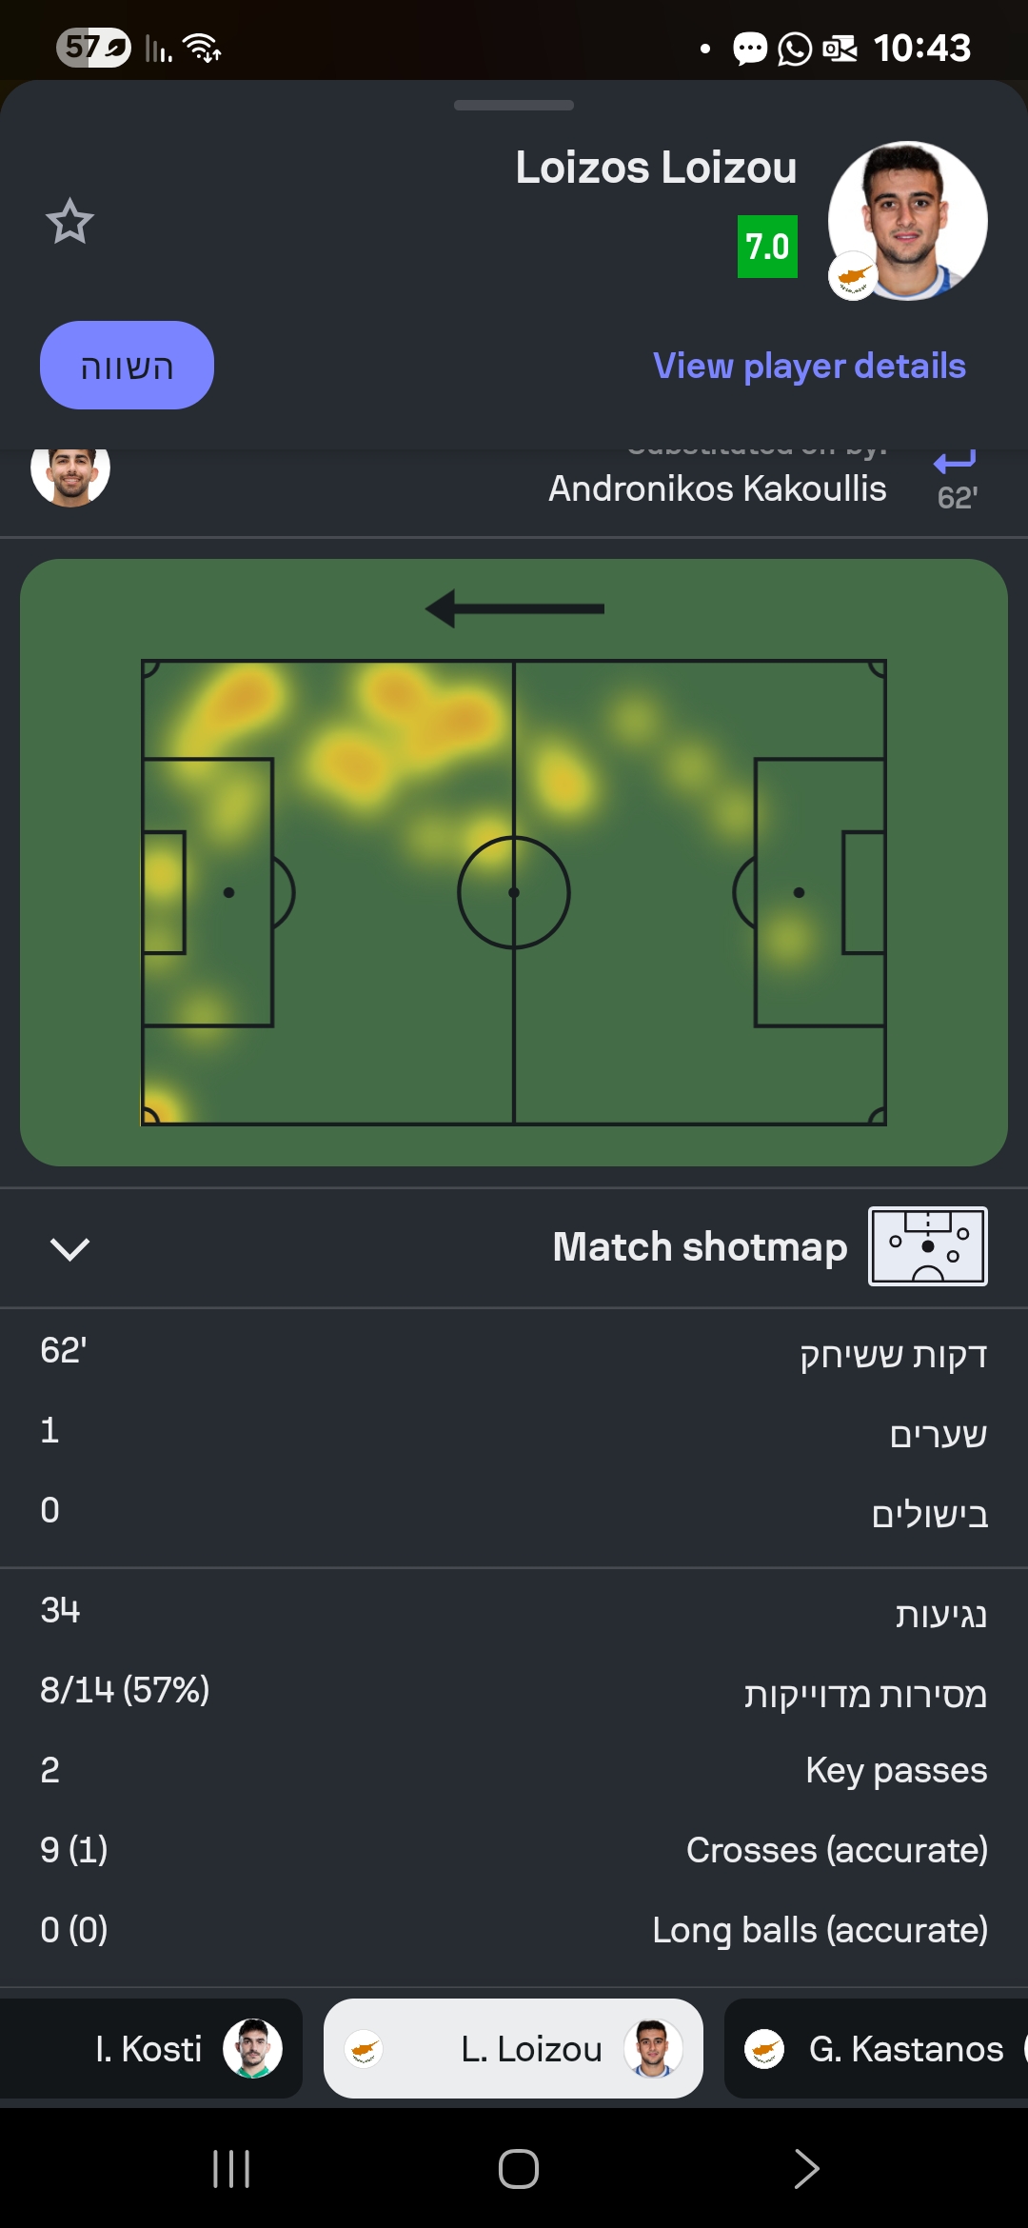Viewport: 1028px width, 2228px height.
Task: Open View player details link
Action: tap(809, 366)
